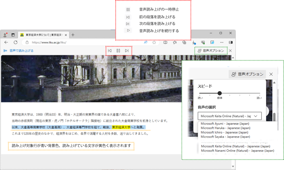Close the enlarged voice options panel bar
The height and width of the screenshot is (170, 284).
pyautogui.click(x=271, y=74)
